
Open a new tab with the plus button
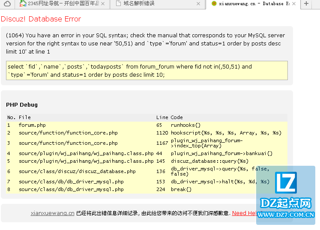pos(306,3)
